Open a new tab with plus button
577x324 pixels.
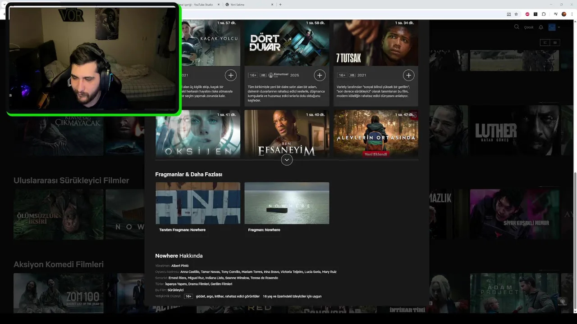tap(280, 4)
